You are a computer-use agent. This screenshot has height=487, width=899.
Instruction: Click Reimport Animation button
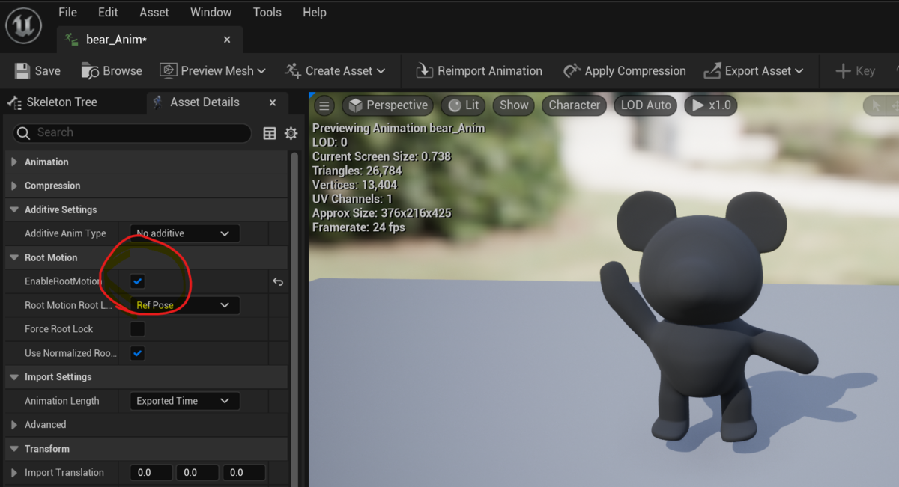[x=479, y=70]
